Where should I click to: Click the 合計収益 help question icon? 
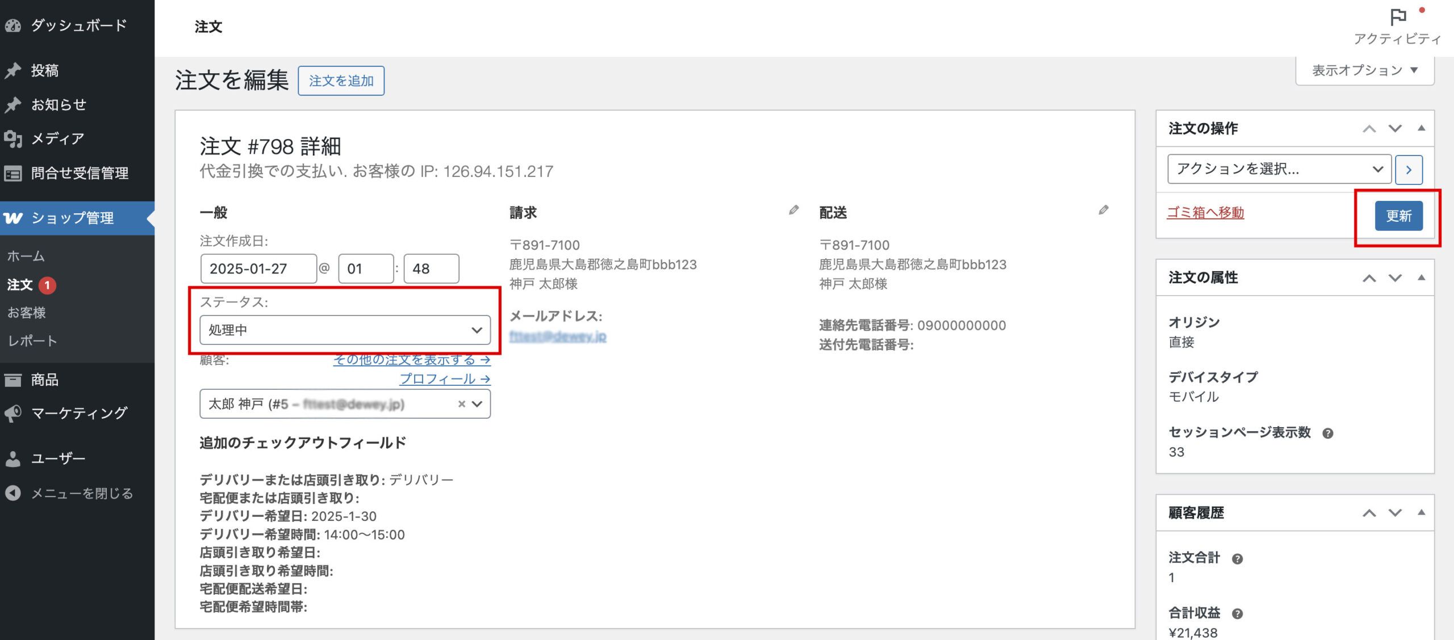pos(1237,614)
